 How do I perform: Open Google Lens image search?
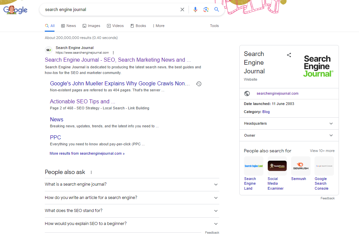tap(206, 9)
